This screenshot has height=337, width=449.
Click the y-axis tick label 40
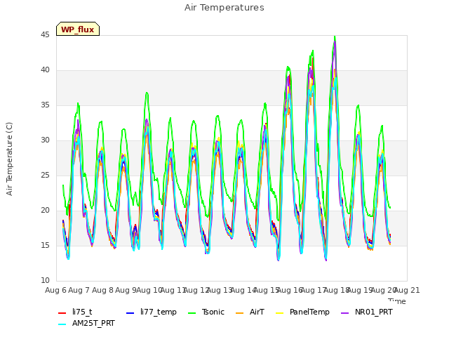(45, 70)
